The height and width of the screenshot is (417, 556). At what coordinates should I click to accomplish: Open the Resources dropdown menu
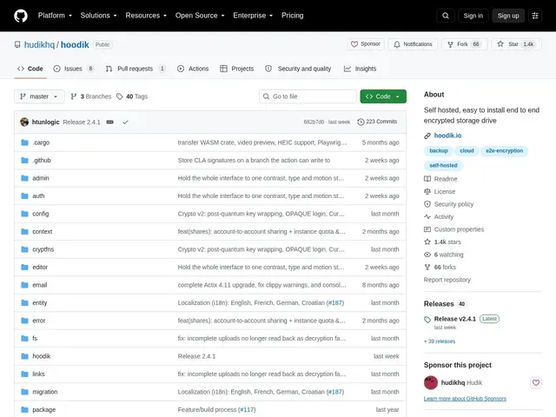tap(146, 16)
